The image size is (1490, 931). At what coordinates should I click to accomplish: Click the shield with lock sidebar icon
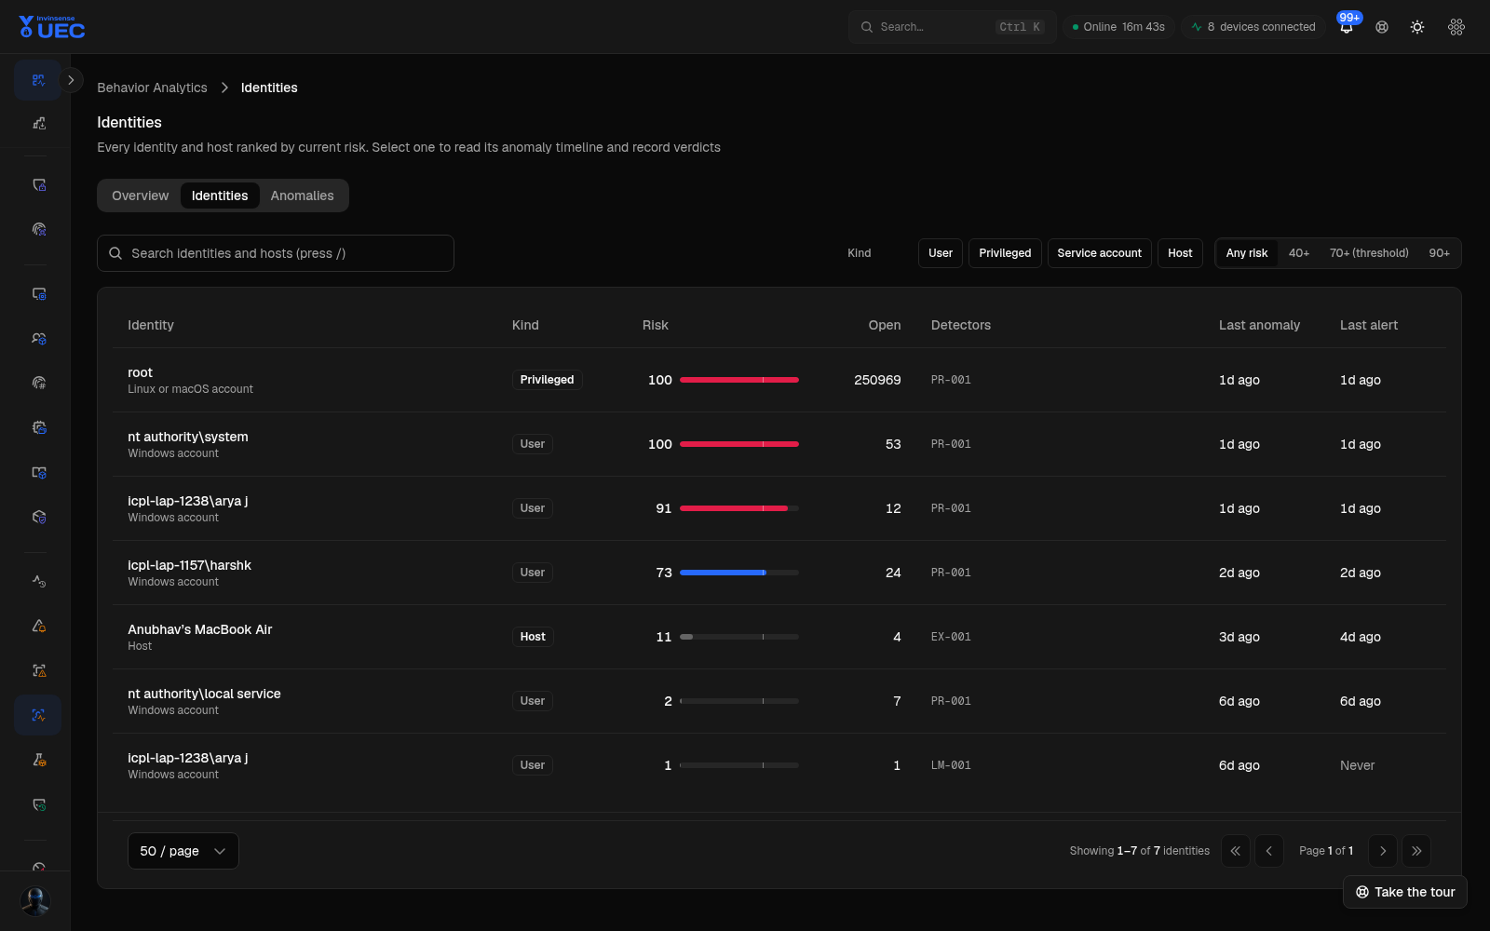38,185
